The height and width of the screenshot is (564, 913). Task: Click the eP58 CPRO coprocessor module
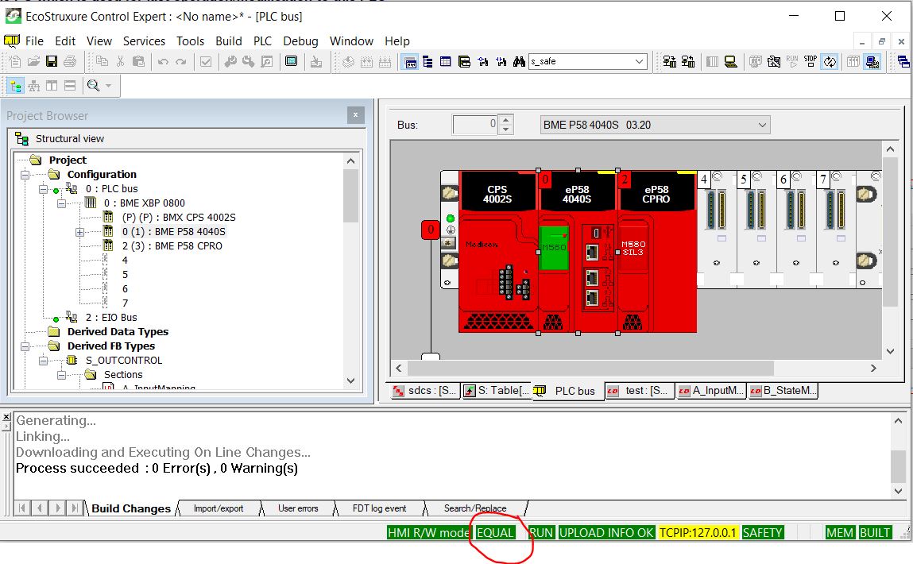pyautogui.click(x=656, y=252)
